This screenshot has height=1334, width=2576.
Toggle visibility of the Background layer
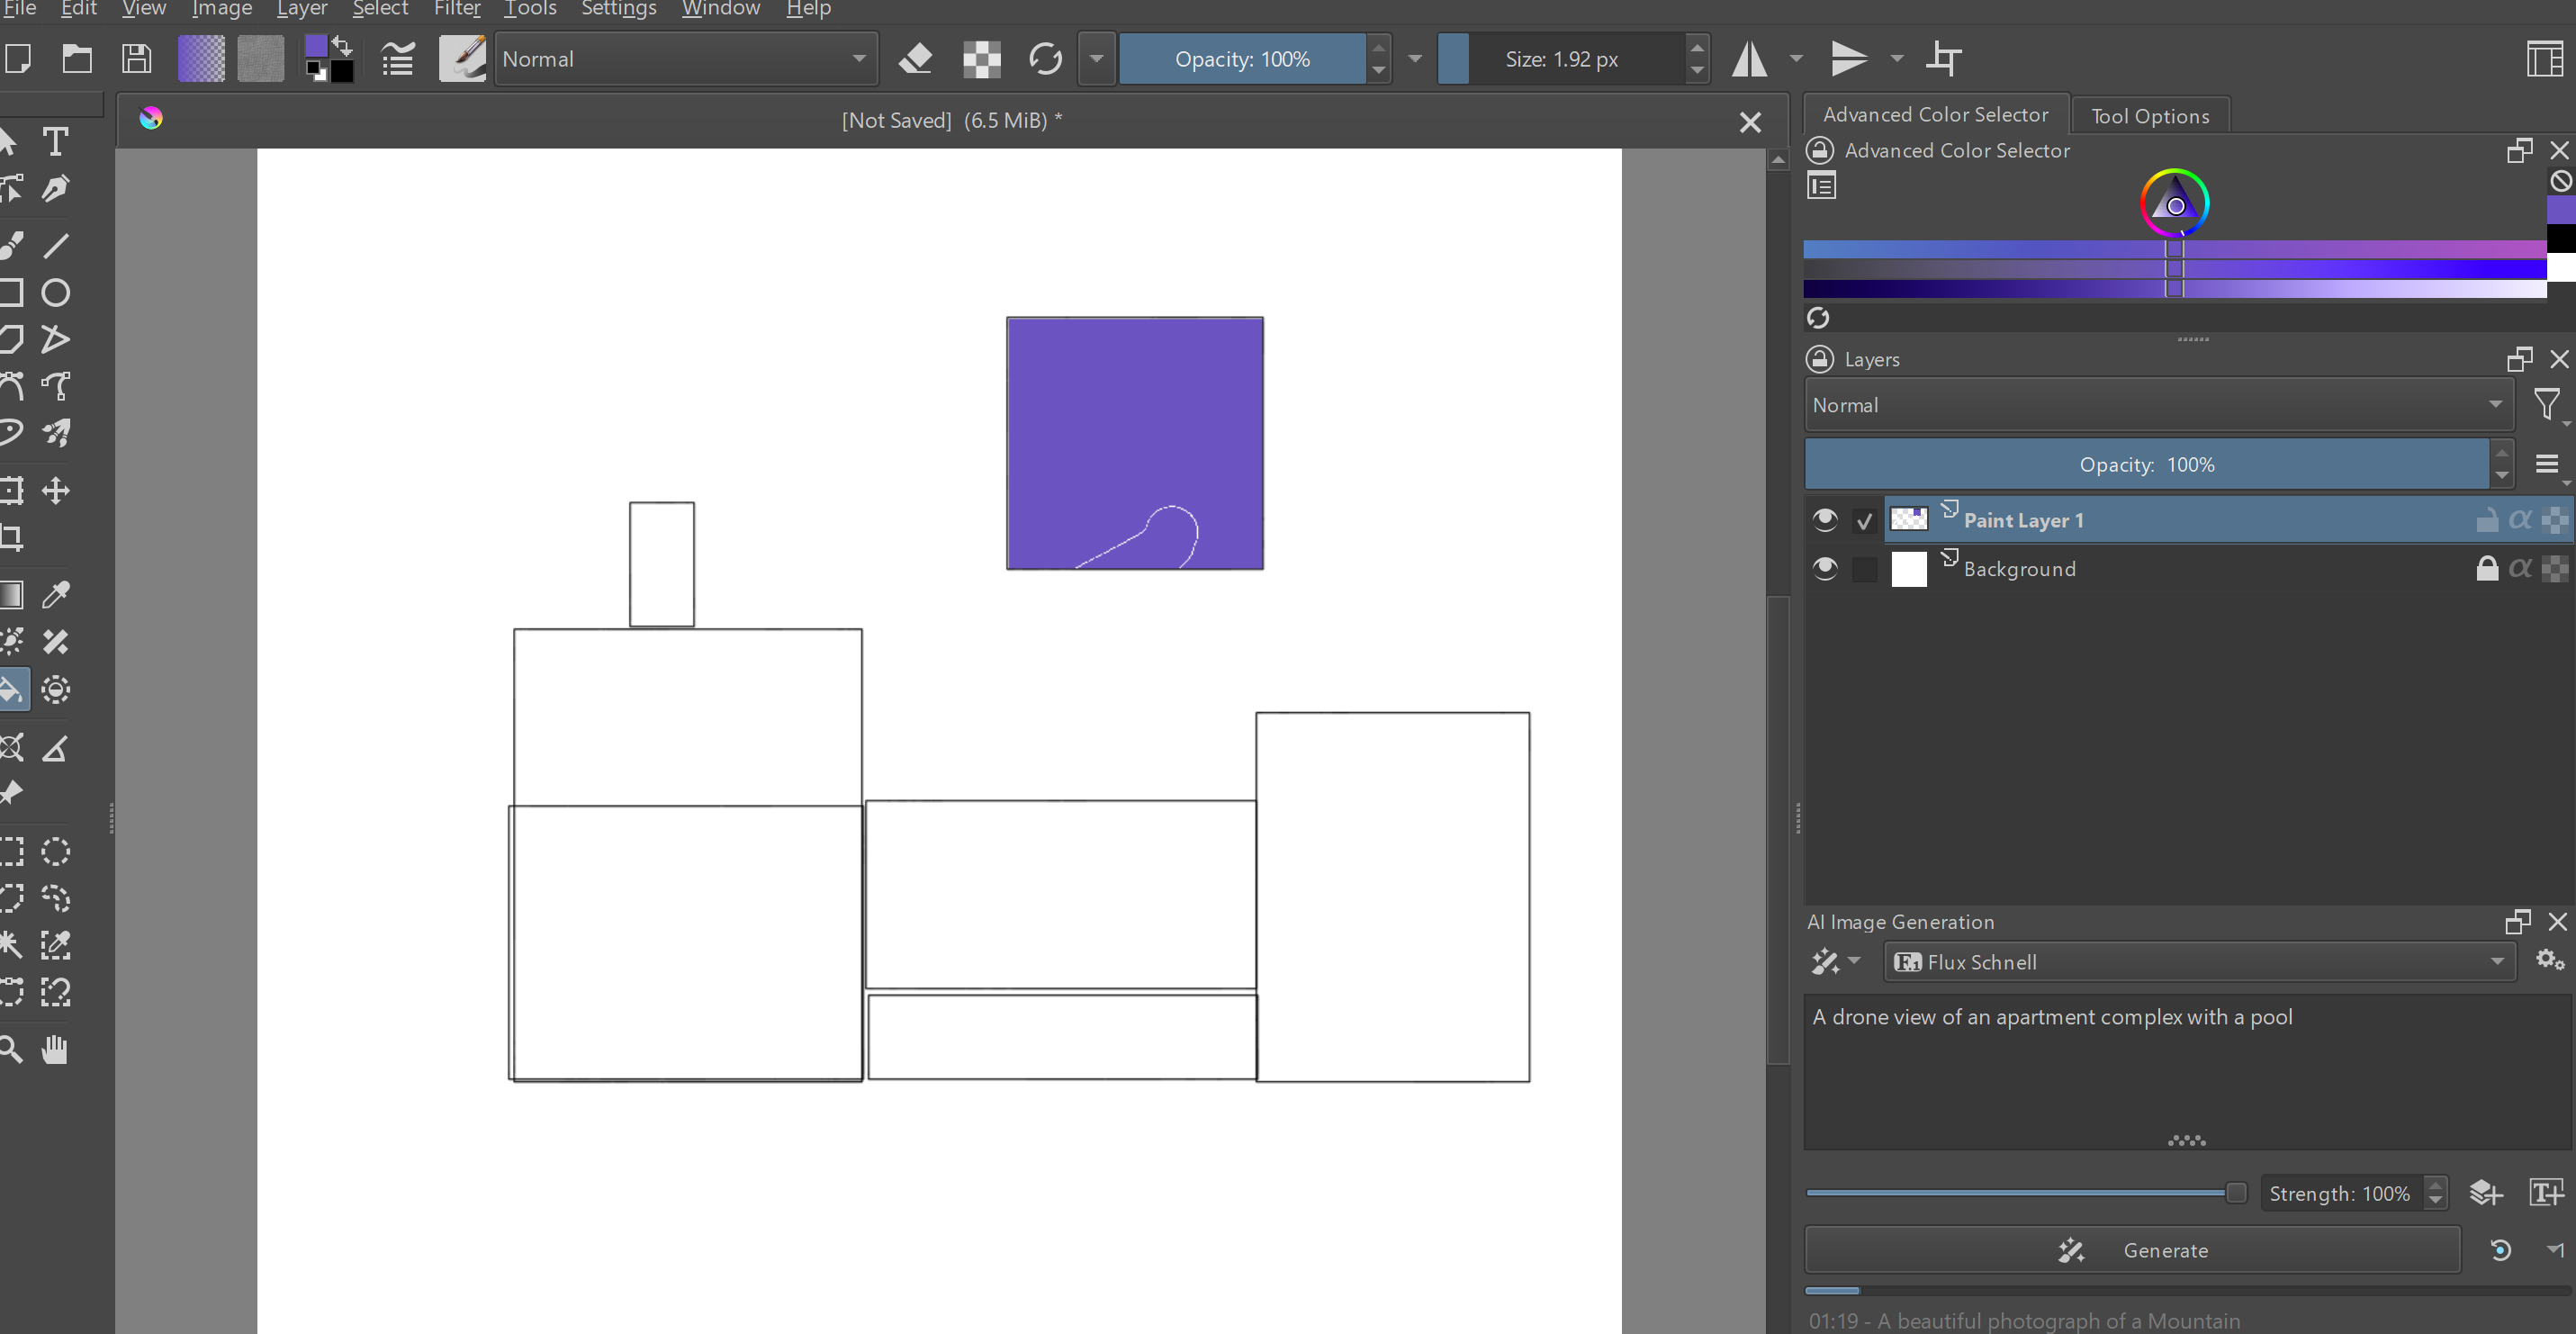tap(1824, 568)
